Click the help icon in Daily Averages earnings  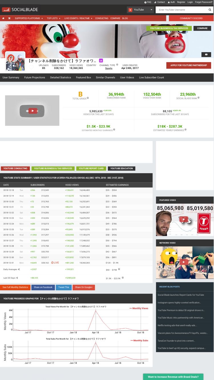click(x=119, y=269)
